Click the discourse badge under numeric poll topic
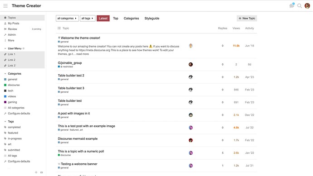 (64, 155)
